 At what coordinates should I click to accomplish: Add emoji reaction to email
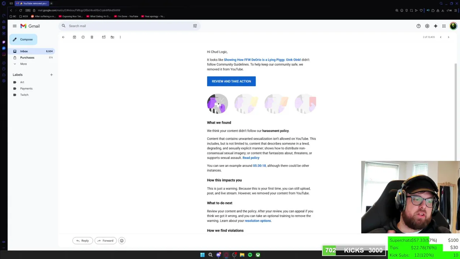121,241
